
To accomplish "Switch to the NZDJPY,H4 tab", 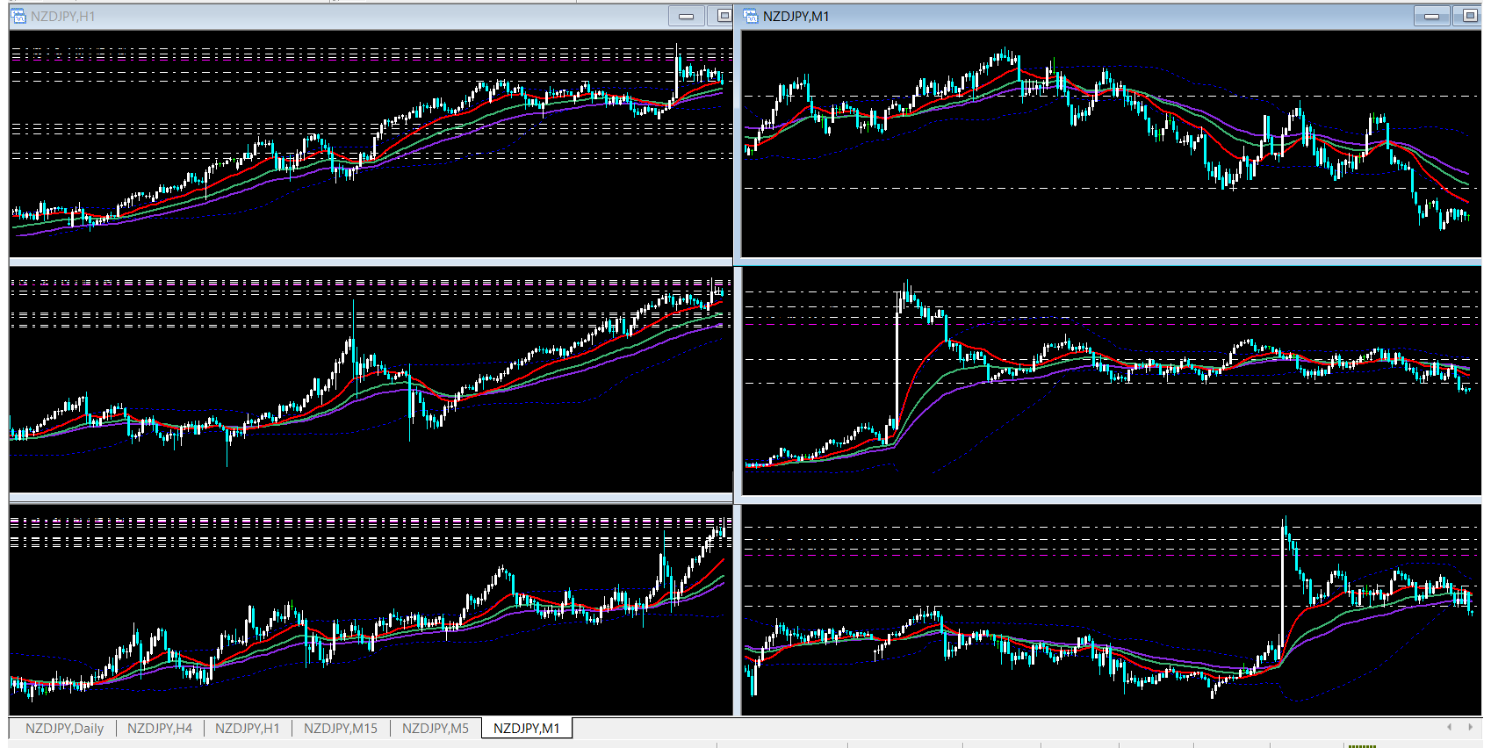I will (x=160, y=728).
